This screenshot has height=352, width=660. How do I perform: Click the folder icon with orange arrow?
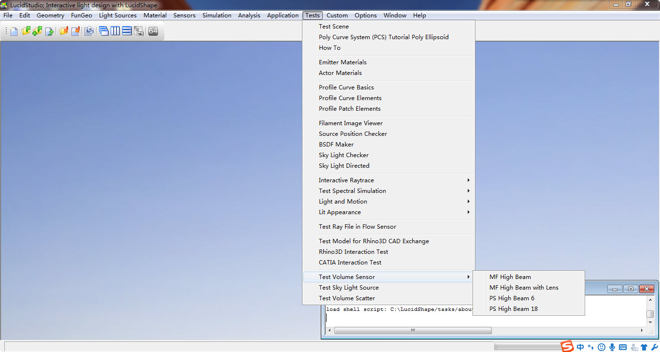64,31
